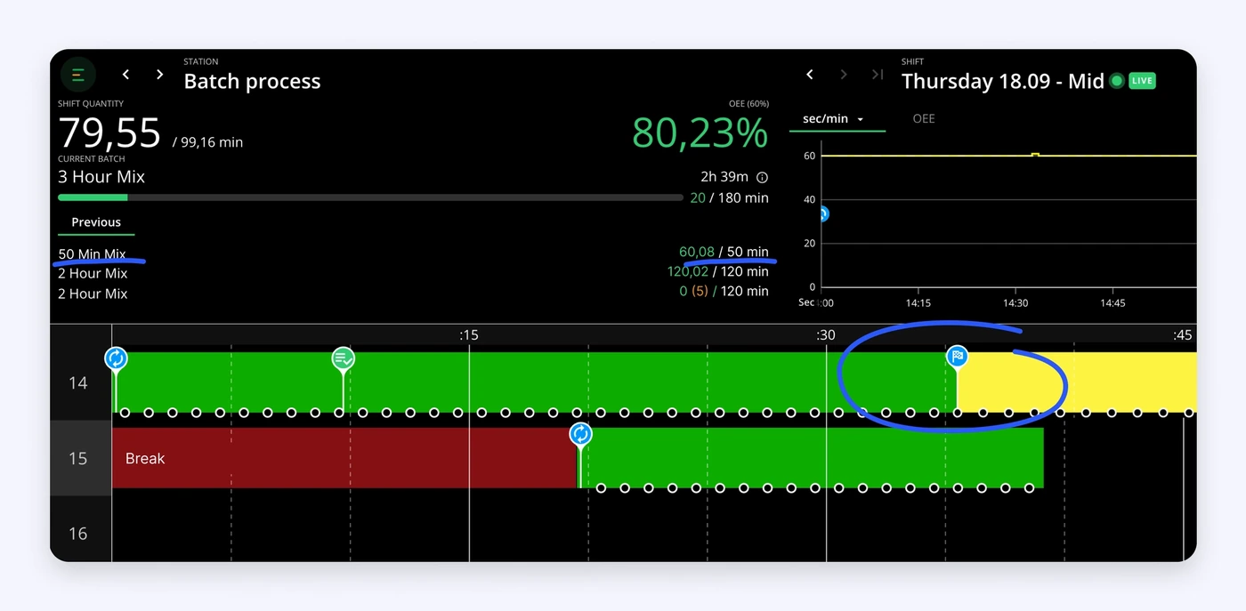Click the green segment in row 15
Screen dimensions: 1246x611
812,458
